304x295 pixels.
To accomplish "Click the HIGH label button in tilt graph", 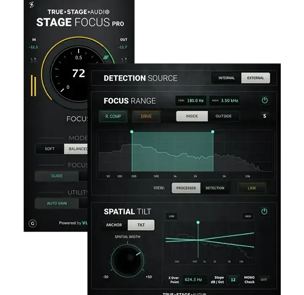I will point(248,216).
